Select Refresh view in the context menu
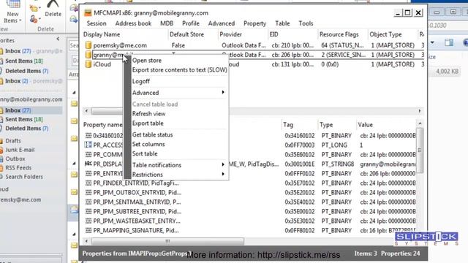The width and height of the screenshot is (468, 263). tap(179, 114)
